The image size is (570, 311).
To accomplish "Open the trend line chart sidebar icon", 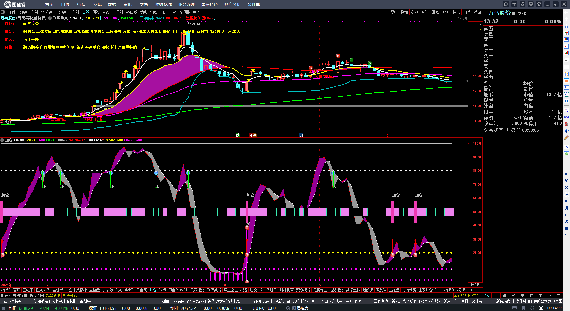I will click(566, 47).
